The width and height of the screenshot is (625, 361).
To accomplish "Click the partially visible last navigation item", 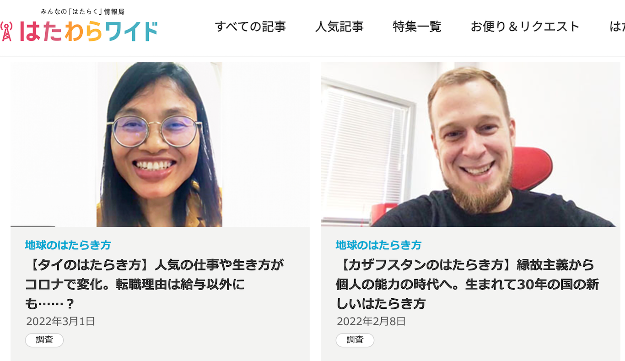I will 617,27.
